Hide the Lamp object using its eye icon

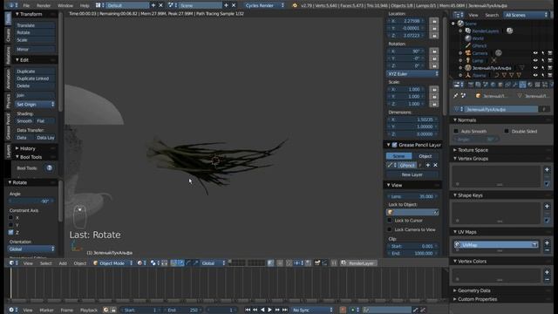tap(535, 60)
